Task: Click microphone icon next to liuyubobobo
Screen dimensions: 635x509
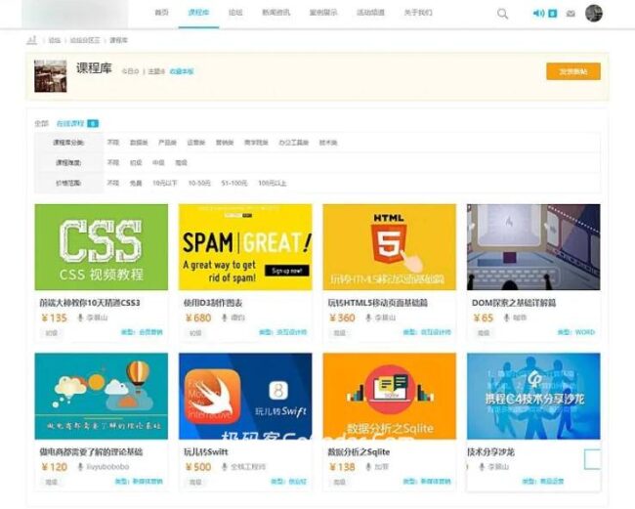Action: tap(80, 467)
